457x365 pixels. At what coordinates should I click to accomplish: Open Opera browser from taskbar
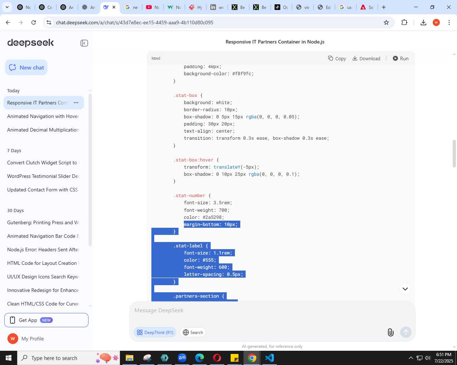click(217, 358)
